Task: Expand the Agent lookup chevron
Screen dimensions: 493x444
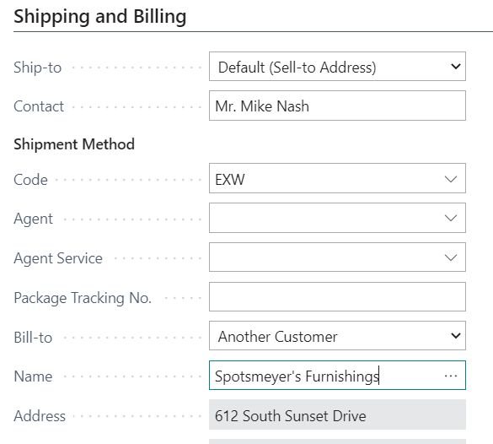Action: point(451,218)
